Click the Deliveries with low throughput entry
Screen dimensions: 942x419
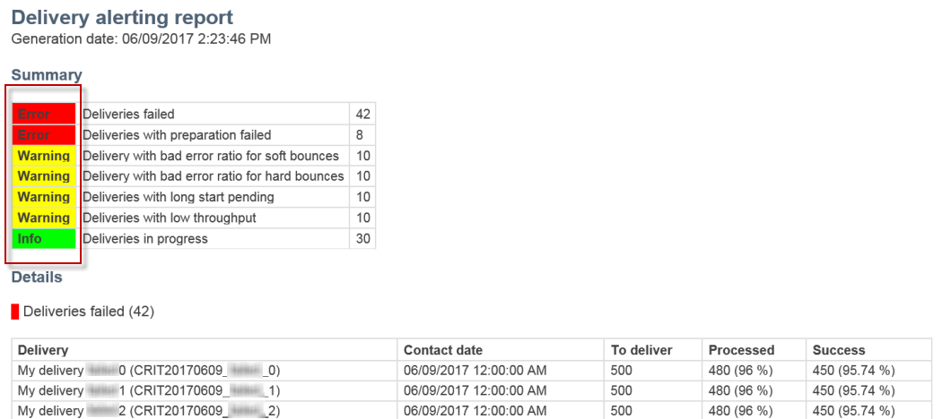[x=194, y=218]
